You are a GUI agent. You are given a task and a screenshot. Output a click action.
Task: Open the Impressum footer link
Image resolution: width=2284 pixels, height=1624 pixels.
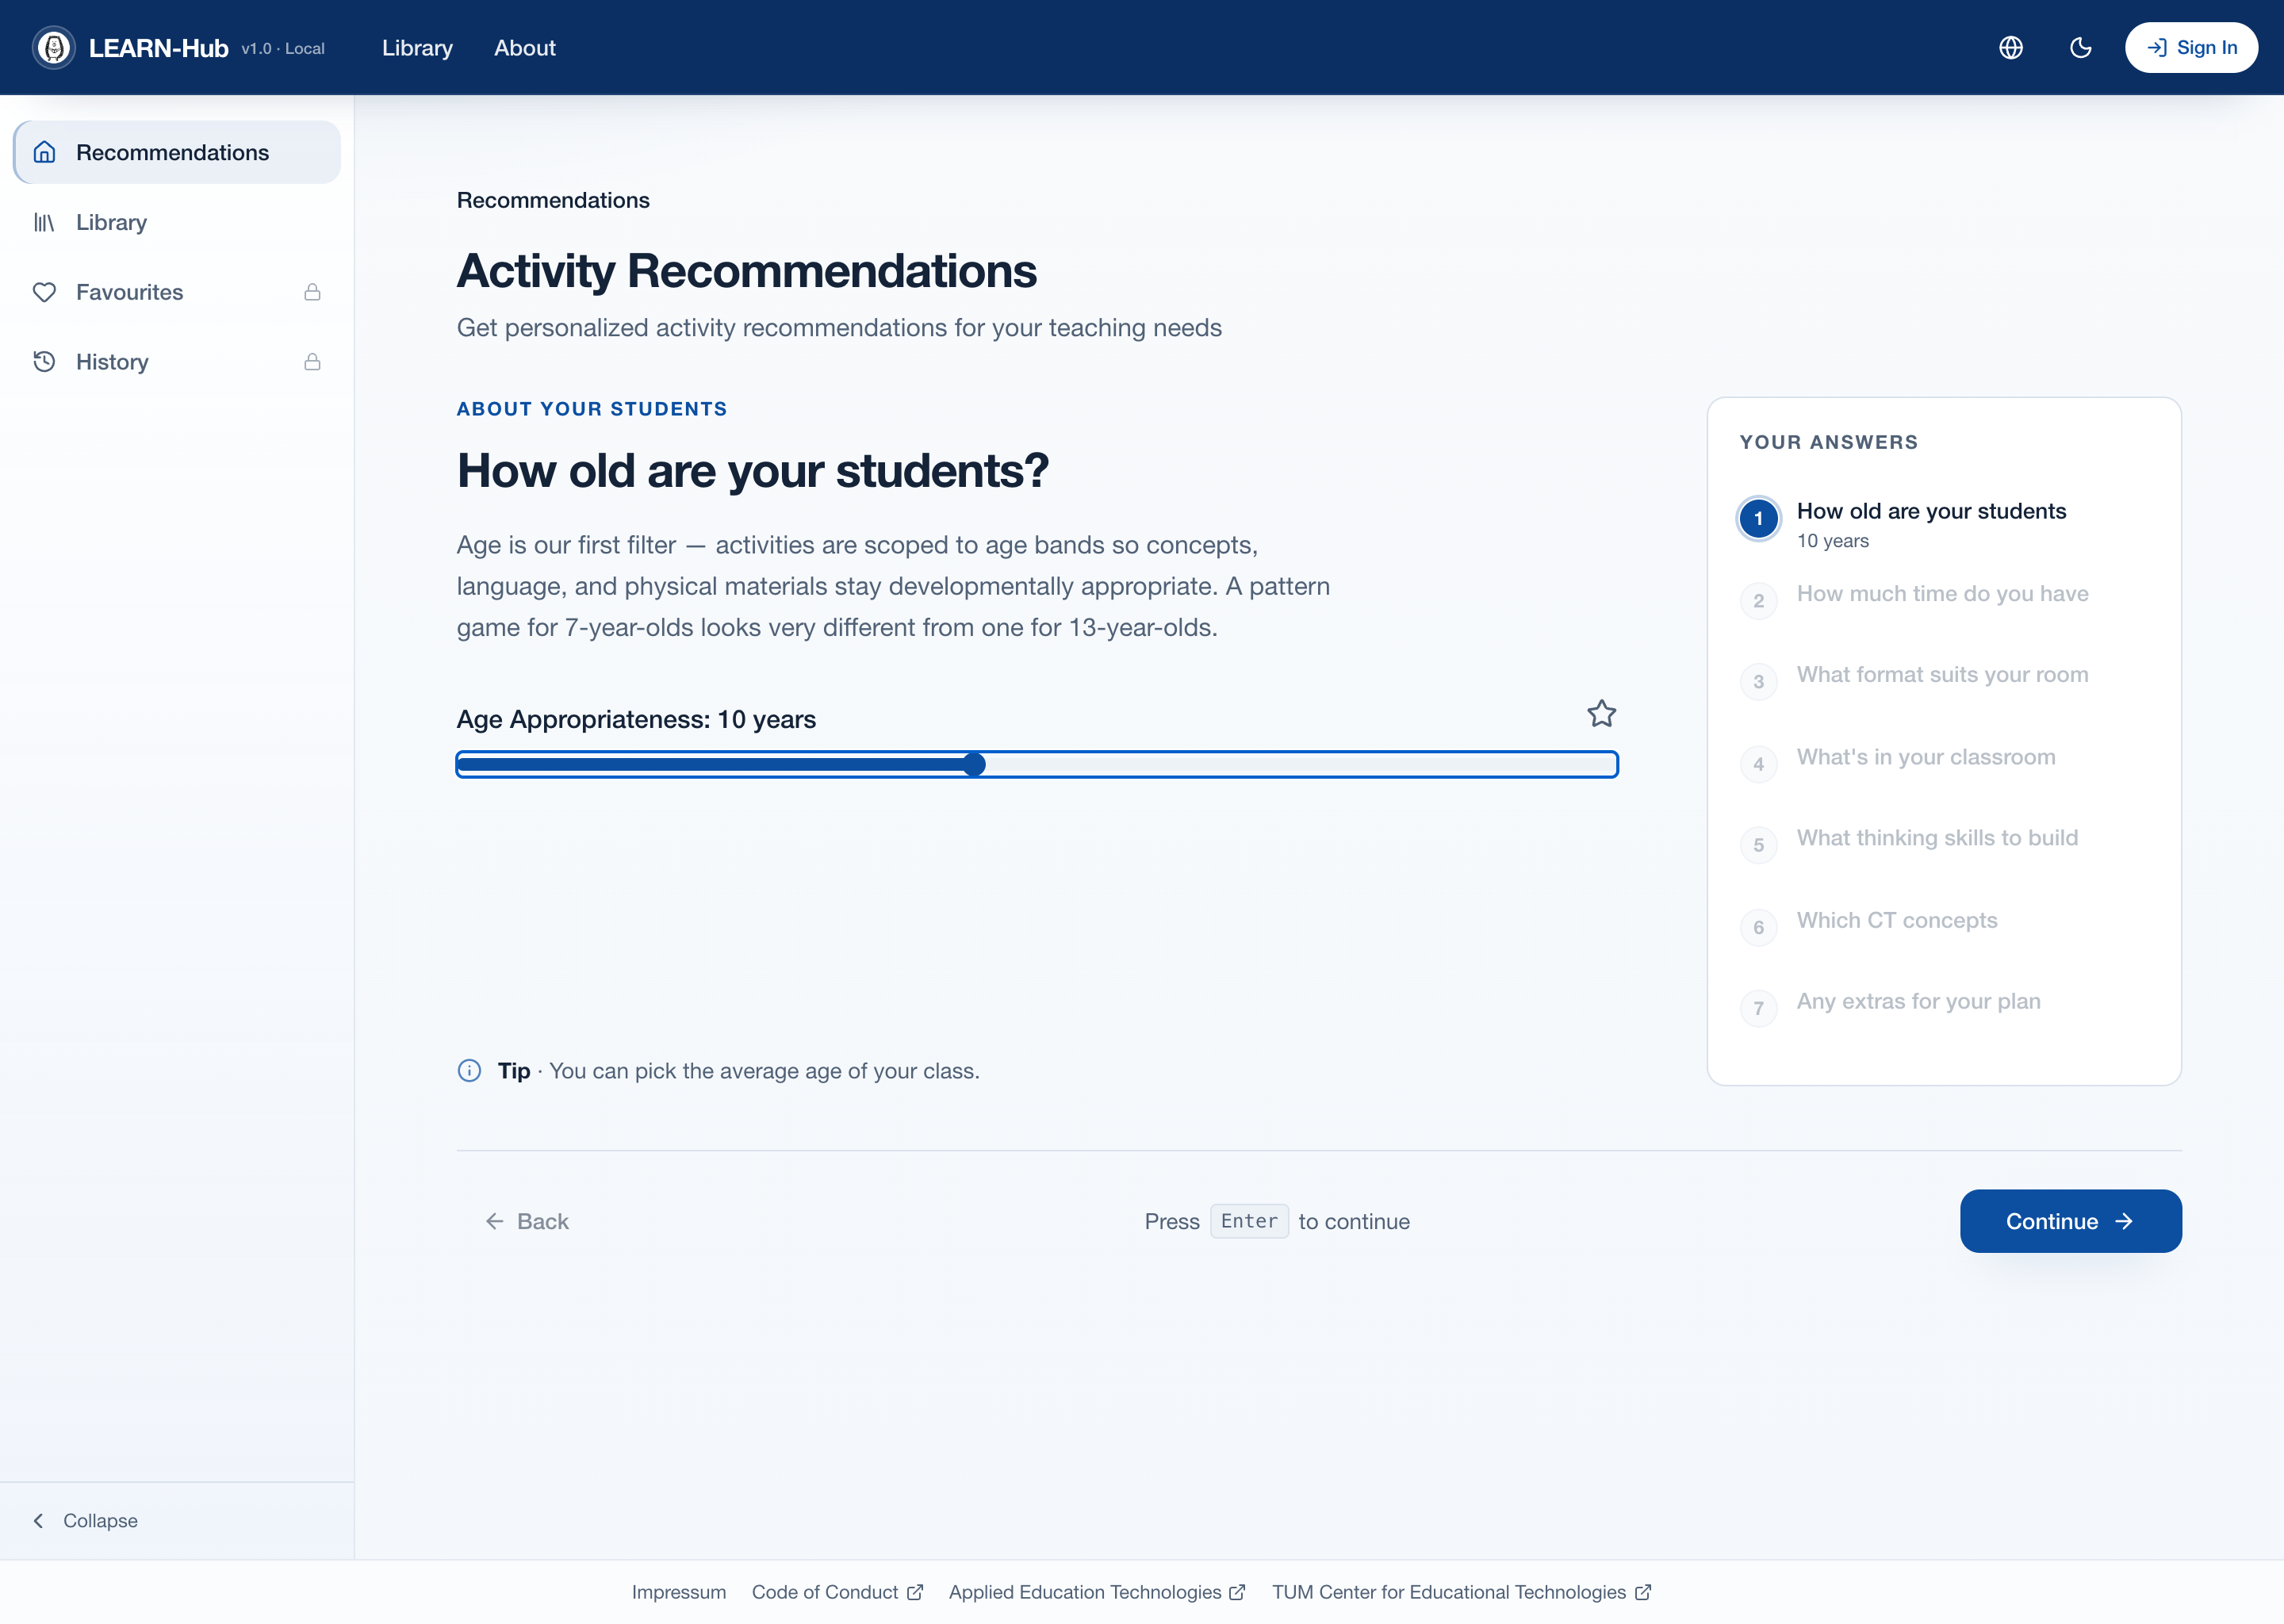click(x=679, y=1592)
